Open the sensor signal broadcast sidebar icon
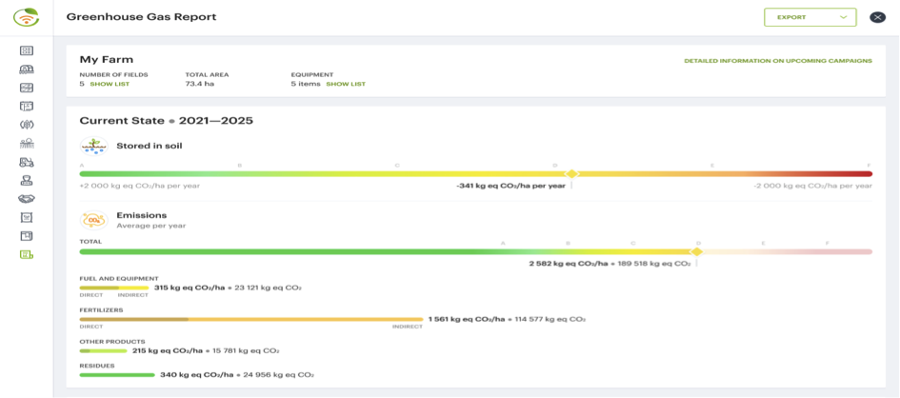The height and width of the screenshot is (398, 900). point(27,125)
